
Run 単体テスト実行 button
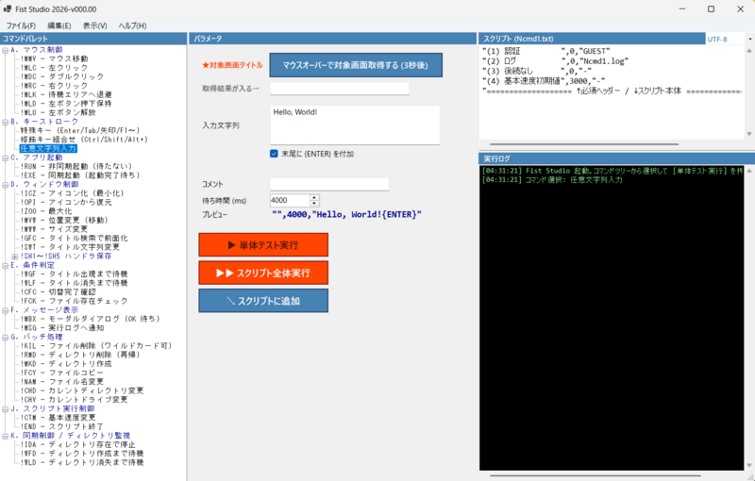click(x=263, y=245)
